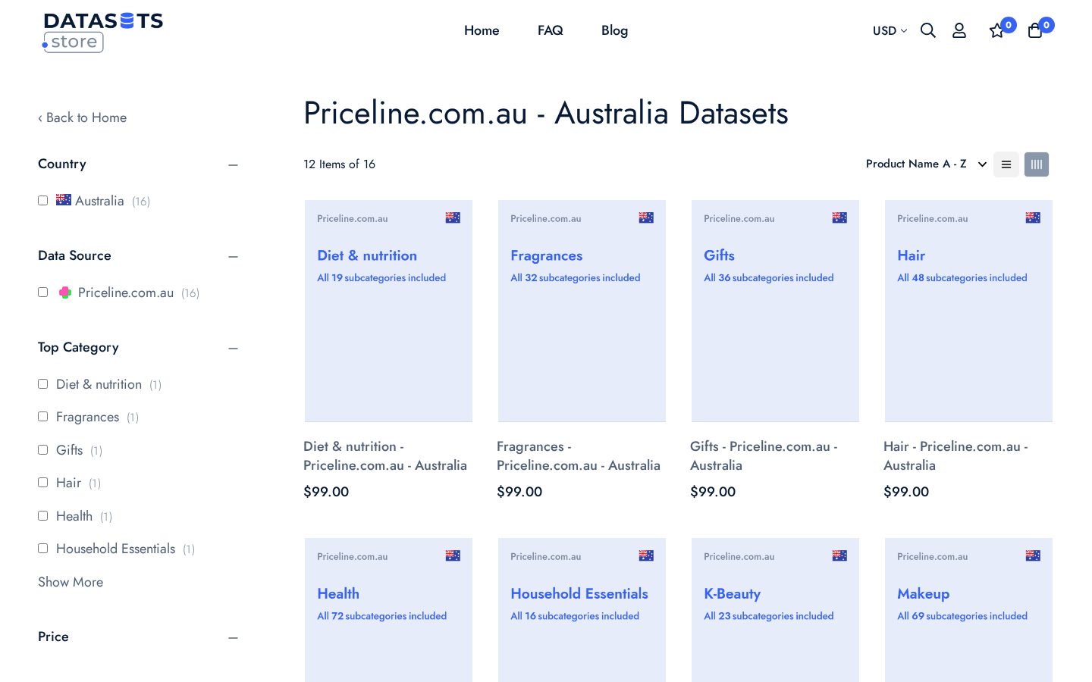Open the Household Essentials dataset card

(x=582, y=610)
